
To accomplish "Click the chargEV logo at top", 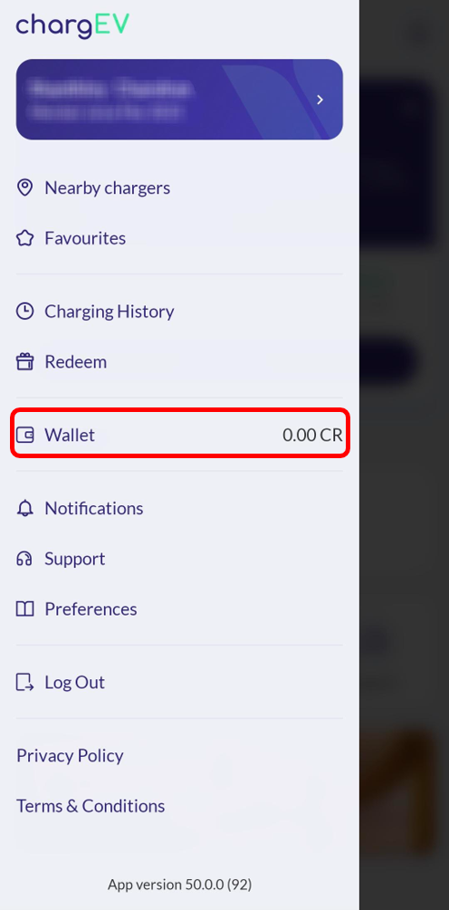I will click(x=72, y=26).
